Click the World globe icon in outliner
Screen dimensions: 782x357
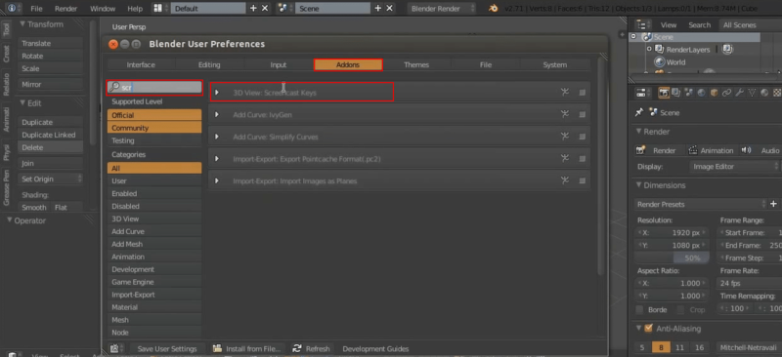659,62
